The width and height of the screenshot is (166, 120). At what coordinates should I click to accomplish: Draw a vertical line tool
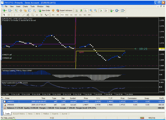[x=14, y=15]
